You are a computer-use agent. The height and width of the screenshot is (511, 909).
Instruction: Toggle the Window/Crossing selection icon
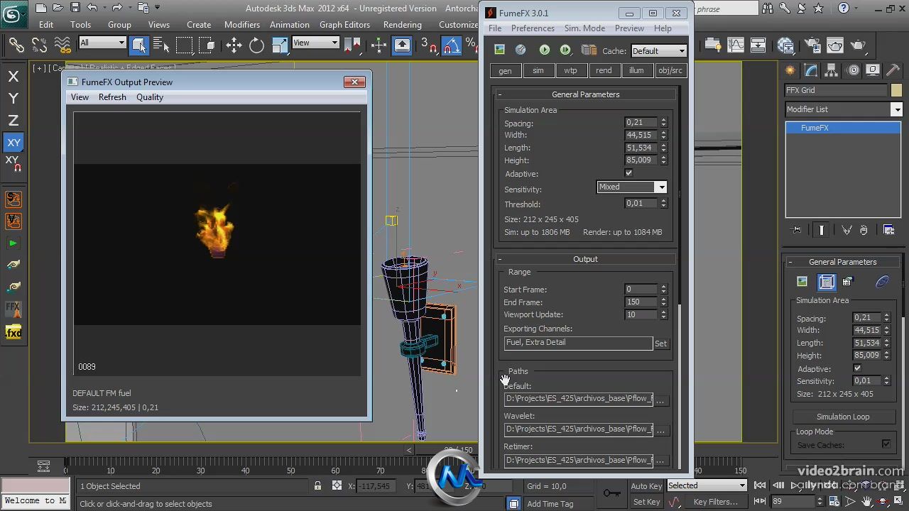[207, 45]
